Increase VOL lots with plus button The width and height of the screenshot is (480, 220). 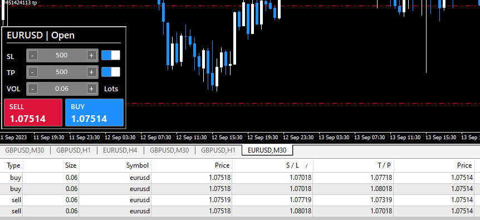point(91,89)
